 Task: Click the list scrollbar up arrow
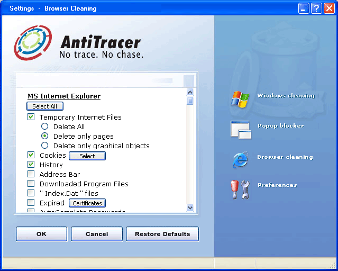(190, 92)
